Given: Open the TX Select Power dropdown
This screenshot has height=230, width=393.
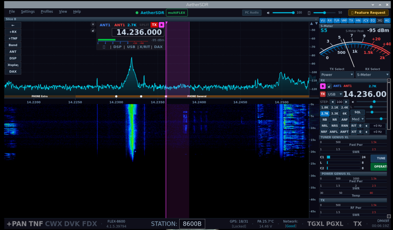Looking at the screenshot, I should pyautogui.click(x=337, y=75).
